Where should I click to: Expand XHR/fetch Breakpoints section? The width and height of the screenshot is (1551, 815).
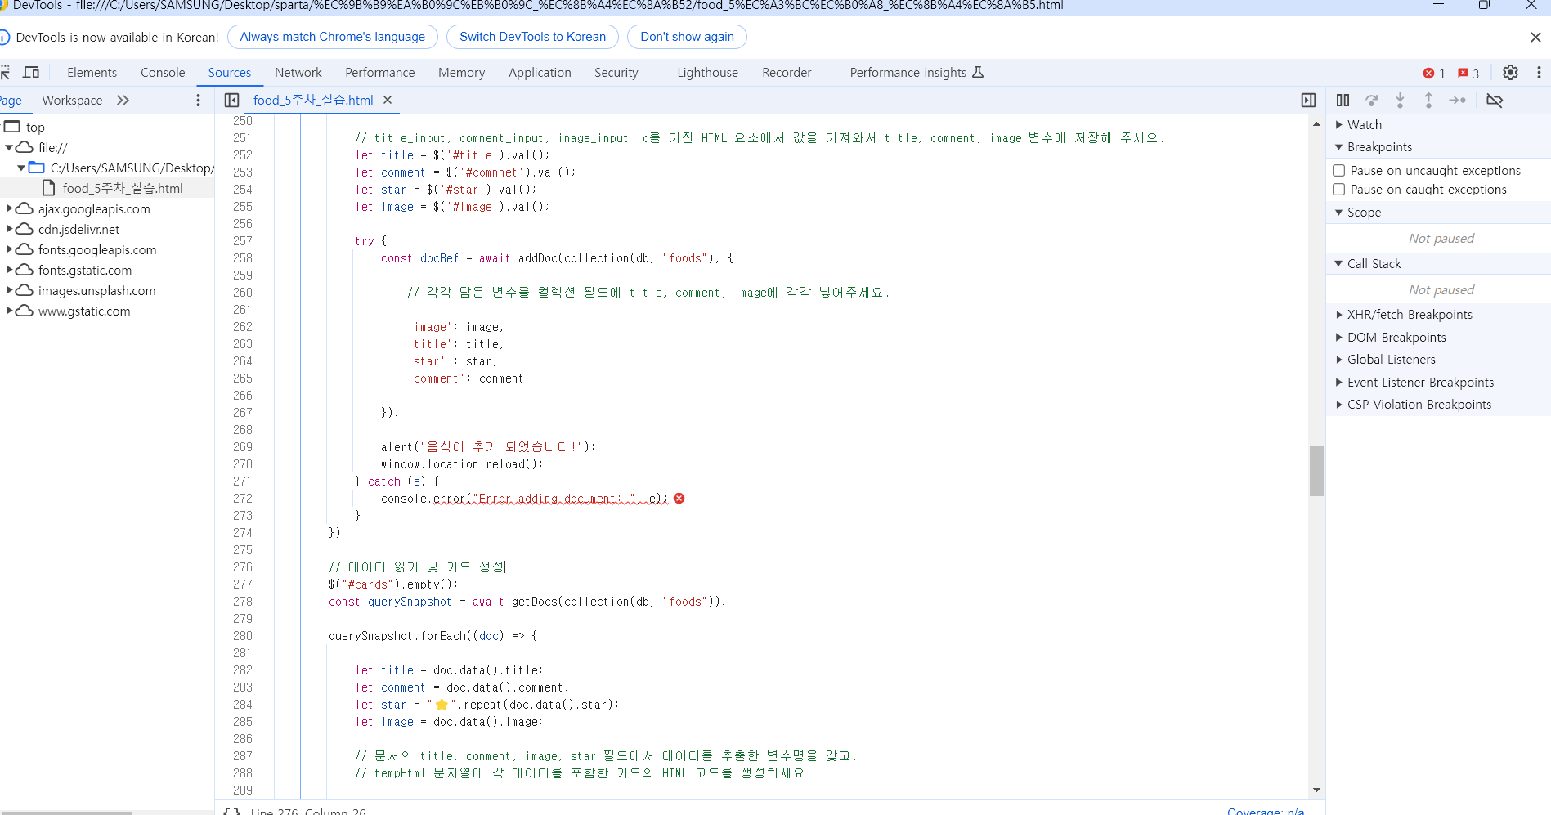tap(1339, 315)
